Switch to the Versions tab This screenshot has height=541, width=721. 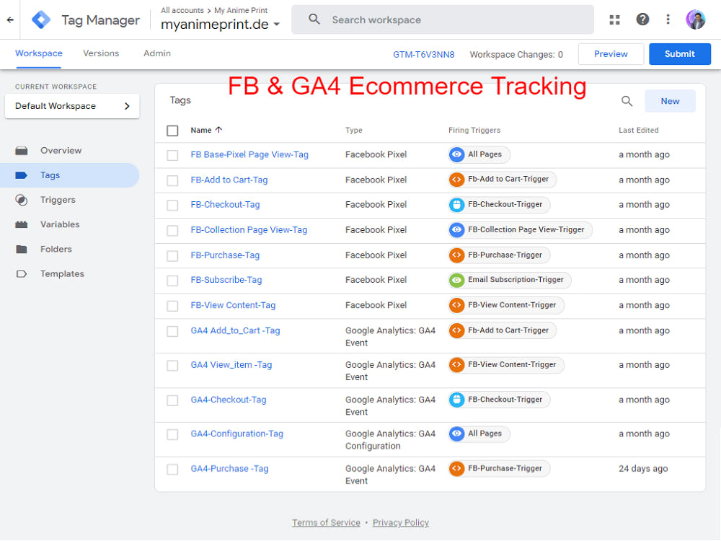point(100,53)
